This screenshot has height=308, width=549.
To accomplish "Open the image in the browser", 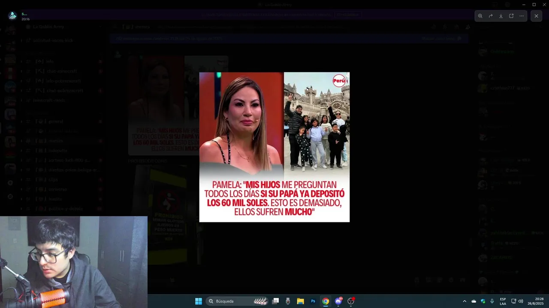I will [x=511, y=16].
